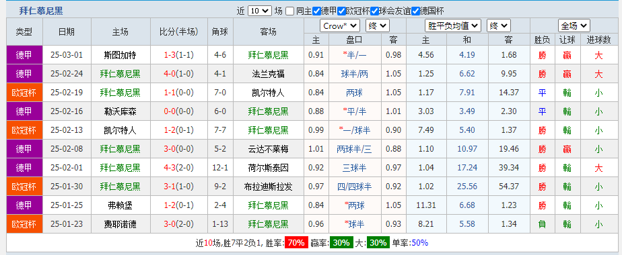Click the 欧冠杯 tag in 25-01-30 row
Viewport: 622px width, 255px height.
click(24, 187)
